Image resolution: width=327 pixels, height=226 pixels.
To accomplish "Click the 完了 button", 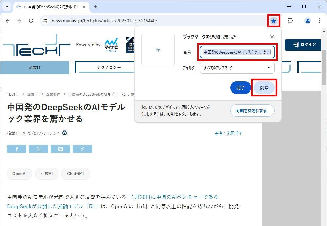I will coord(240,88).
